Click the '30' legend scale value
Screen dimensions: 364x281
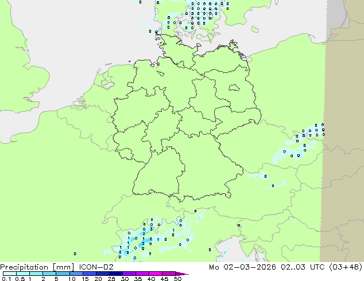click(x=125, y=279)
